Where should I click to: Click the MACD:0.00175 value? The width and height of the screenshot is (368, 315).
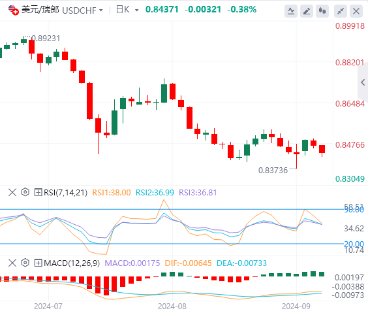point(132,263)
